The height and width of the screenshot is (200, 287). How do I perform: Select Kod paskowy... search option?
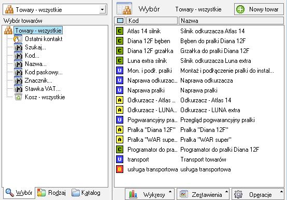click(x=44, y=72)
